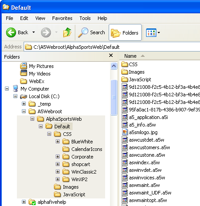Close the Folders pane with X
200x206 pixels.
pos(111,55)
